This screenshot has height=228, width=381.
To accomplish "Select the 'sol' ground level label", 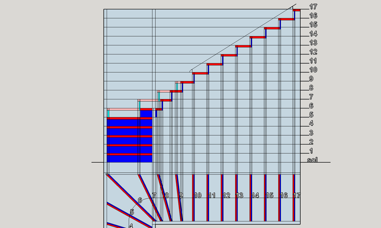I will (x=312, y=160).
